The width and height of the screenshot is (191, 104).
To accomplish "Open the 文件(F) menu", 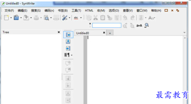I will click(9, 11).
